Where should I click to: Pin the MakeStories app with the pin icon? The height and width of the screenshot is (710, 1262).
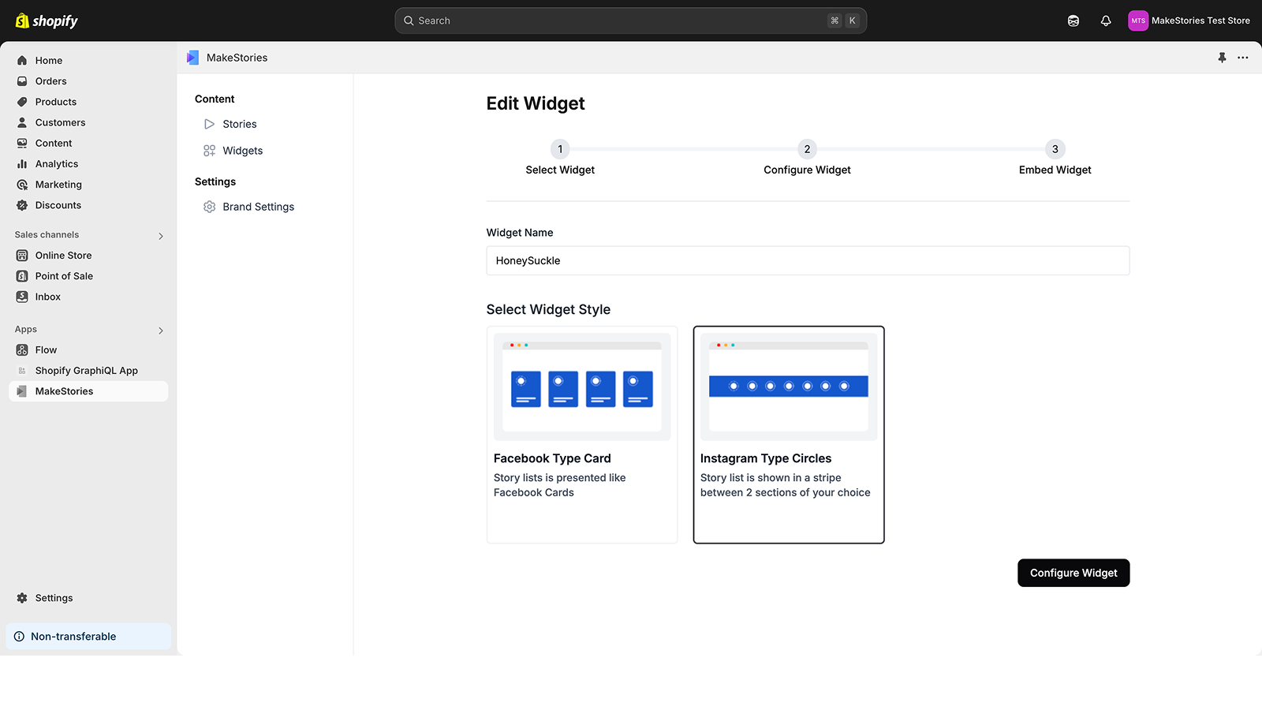coord(1222,57)
